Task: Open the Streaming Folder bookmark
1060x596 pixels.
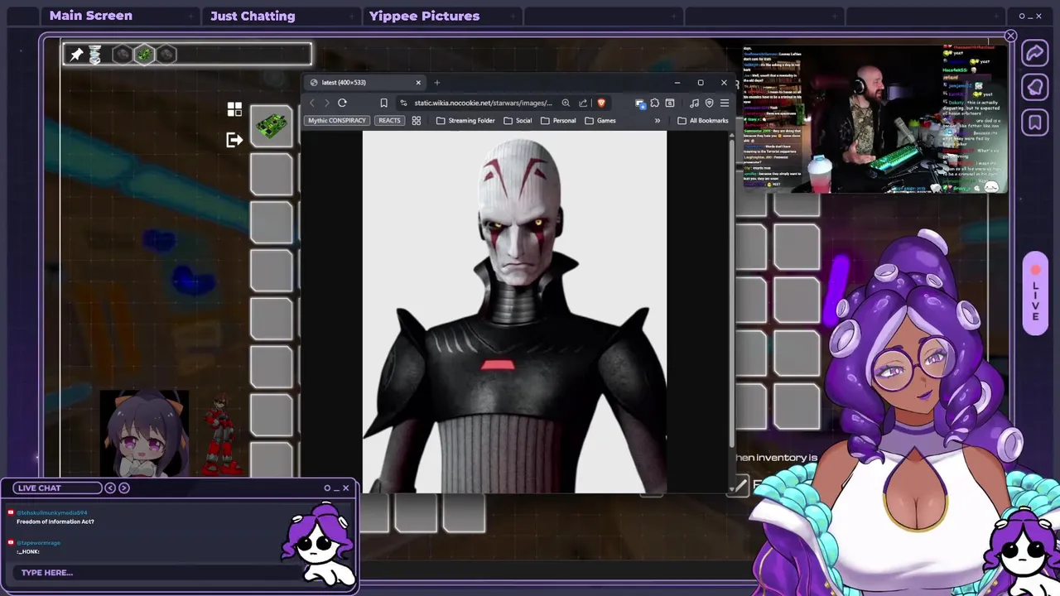Action: 465,121
